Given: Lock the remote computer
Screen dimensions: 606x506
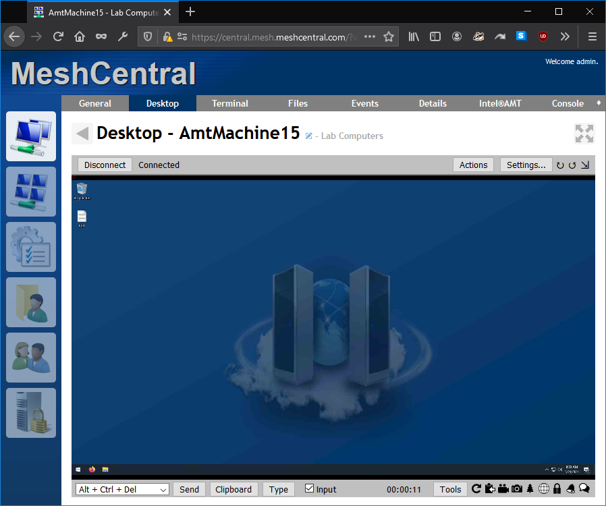Looking at the screenshot, I should 557,488.
